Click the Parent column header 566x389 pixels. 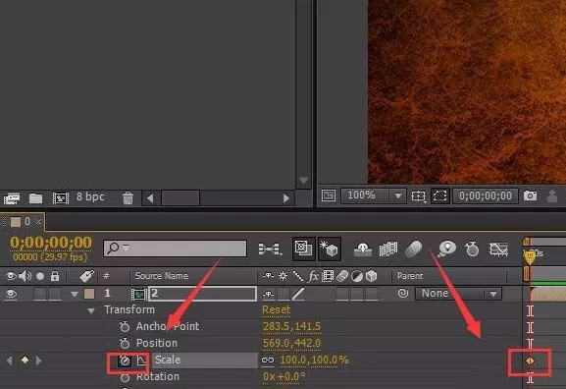pos(410,276)
